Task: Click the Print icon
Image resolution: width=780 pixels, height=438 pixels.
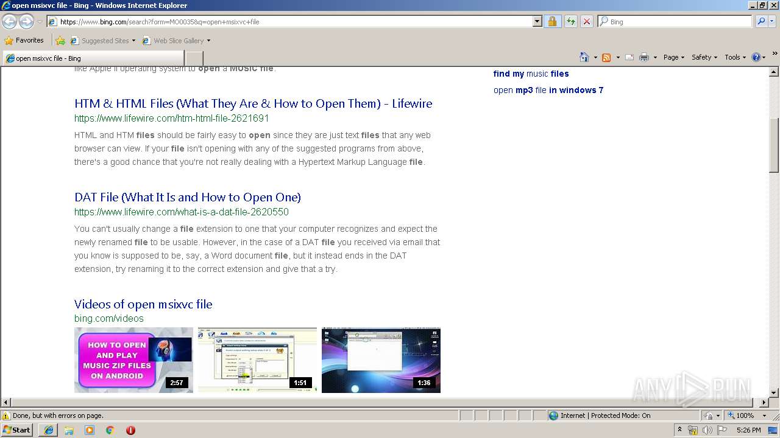Action: click(644, 57)
